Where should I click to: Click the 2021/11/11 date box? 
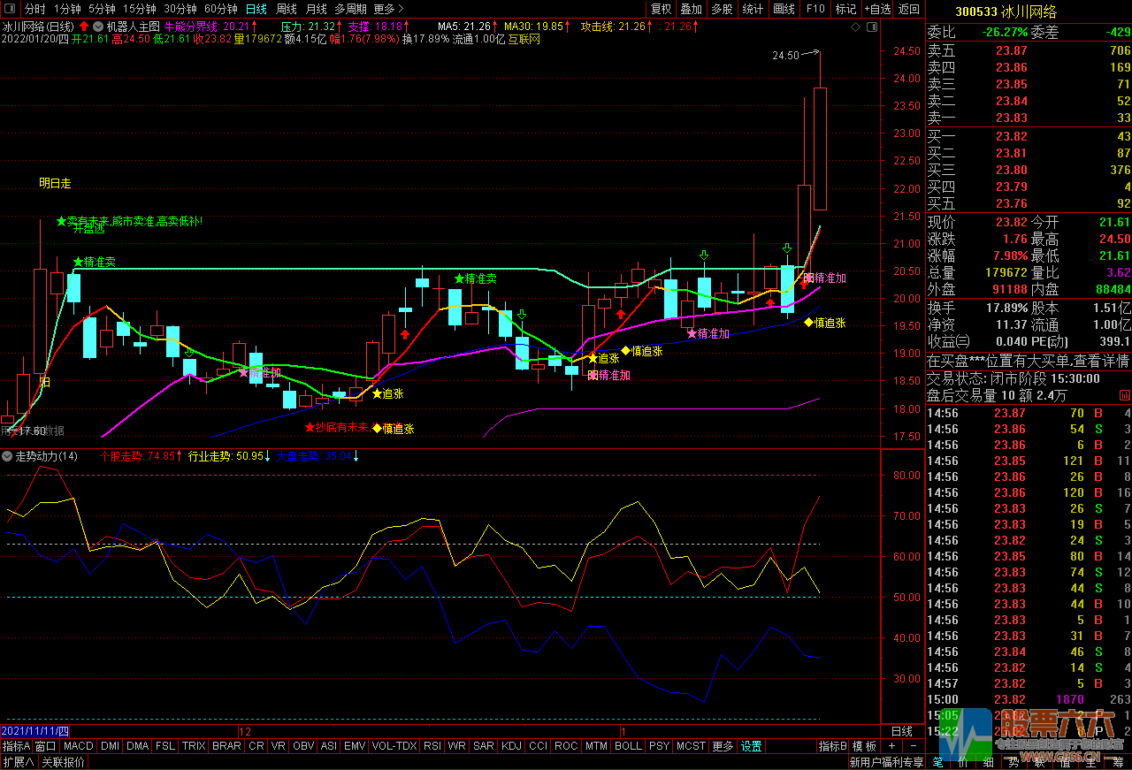click(34, 731)
